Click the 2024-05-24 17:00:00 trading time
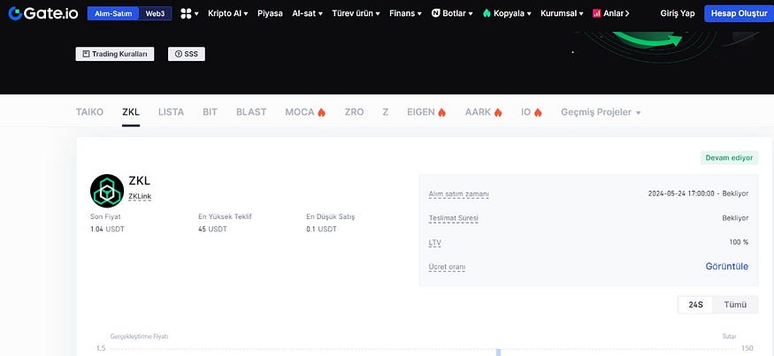Viewport: 774px width, 356px height. [x=681, y=193]
